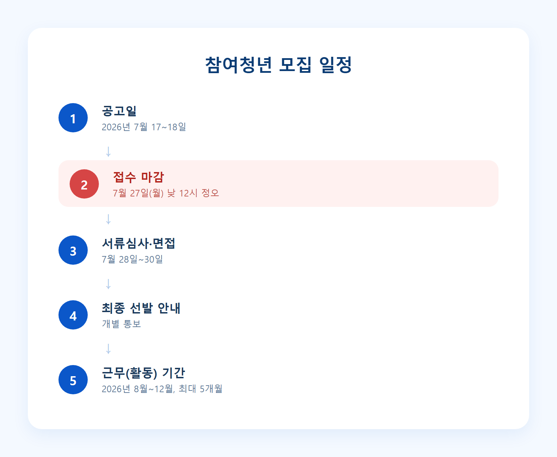Click the arrow below 서류심사·면접 step

(x=108, y=284)
